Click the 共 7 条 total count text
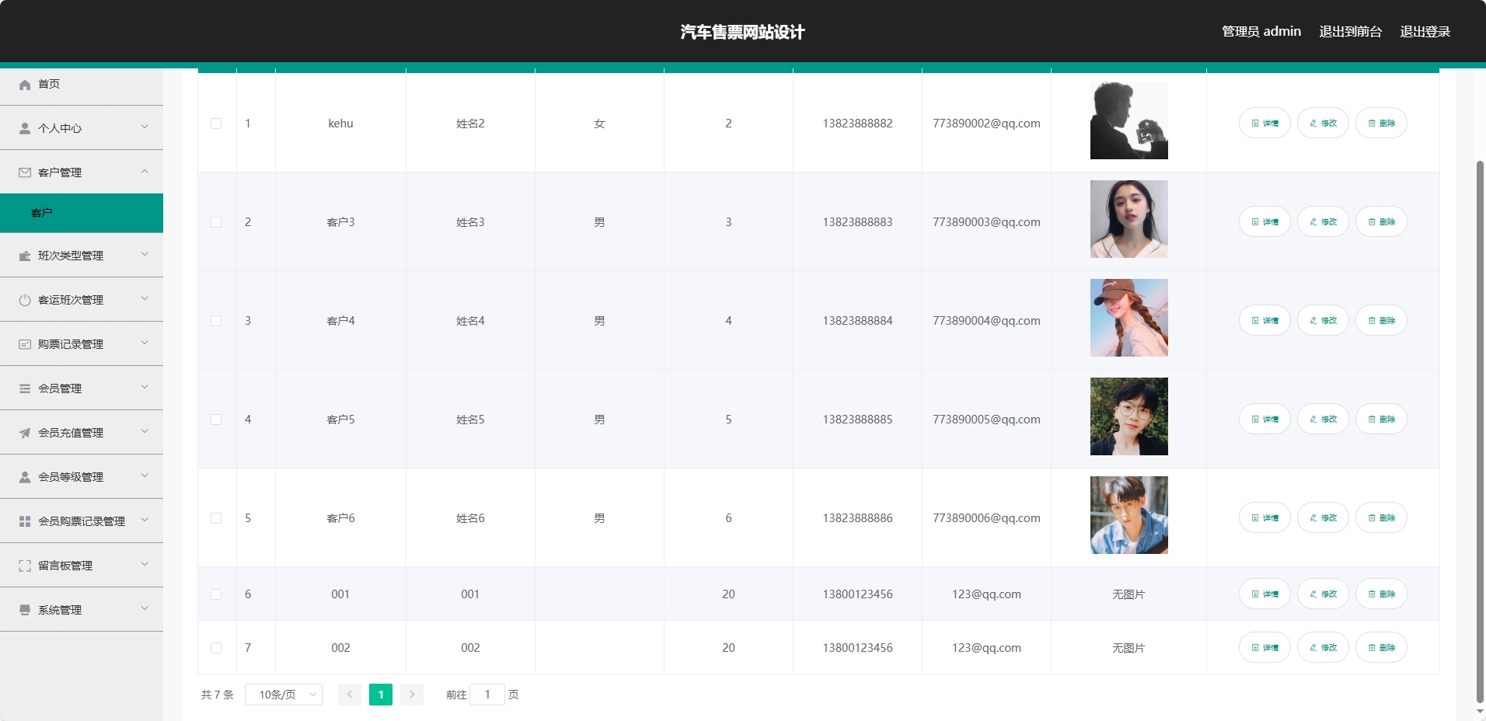1486x721 pixels. 218,695
